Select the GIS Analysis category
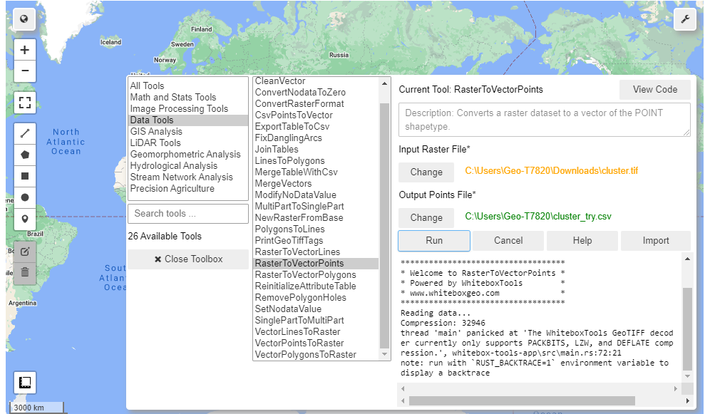 156,131
